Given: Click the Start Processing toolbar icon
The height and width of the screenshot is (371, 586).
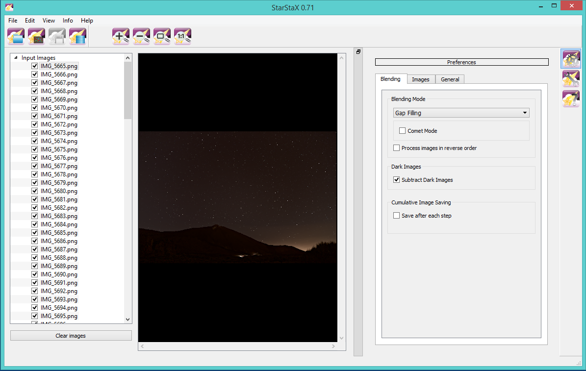Looking at the screenshot, I should point(78,37).
